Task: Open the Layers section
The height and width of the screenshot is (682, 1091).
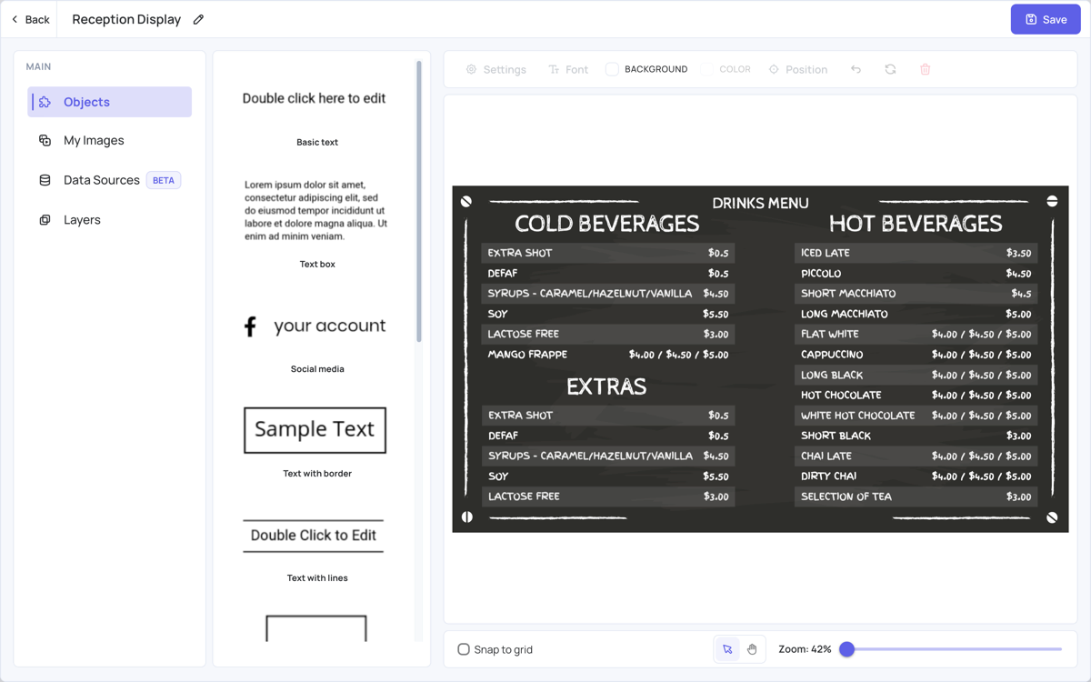Action: point(110,220)
